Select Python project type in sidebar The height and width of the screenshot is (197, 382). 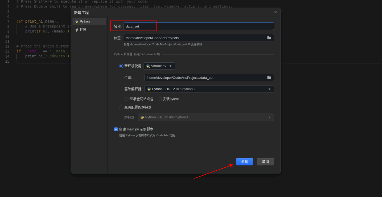[x=89, y=22]
